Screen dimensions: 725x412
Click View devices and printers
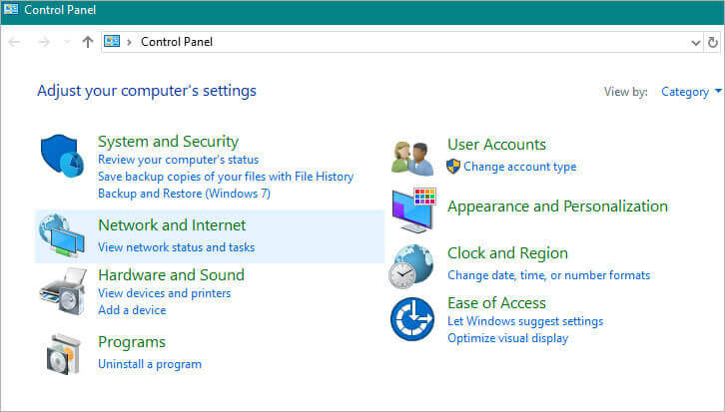[x=164, y=293]
